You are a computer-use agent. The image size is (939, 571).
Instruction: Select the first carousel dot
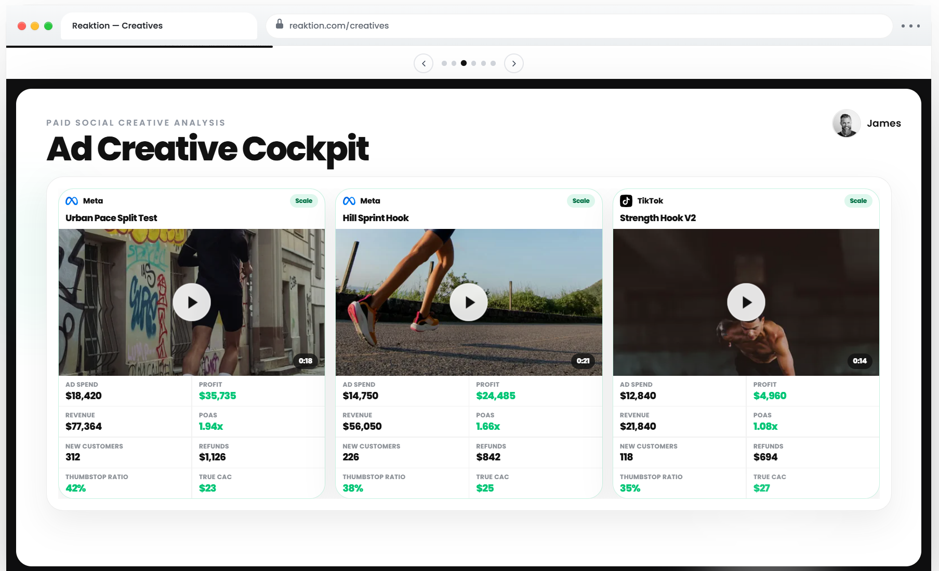click(444, 63)
